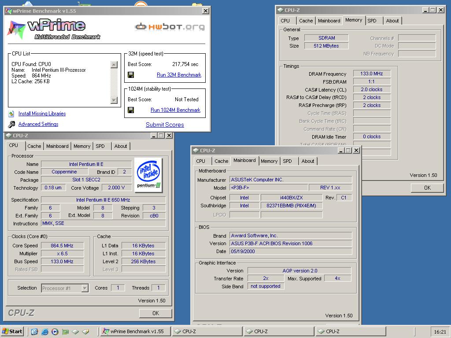This screenshot has width=451, height=338.
Task: Click Core Voltage value 2.000 V
Action: (x=116, y=187)
